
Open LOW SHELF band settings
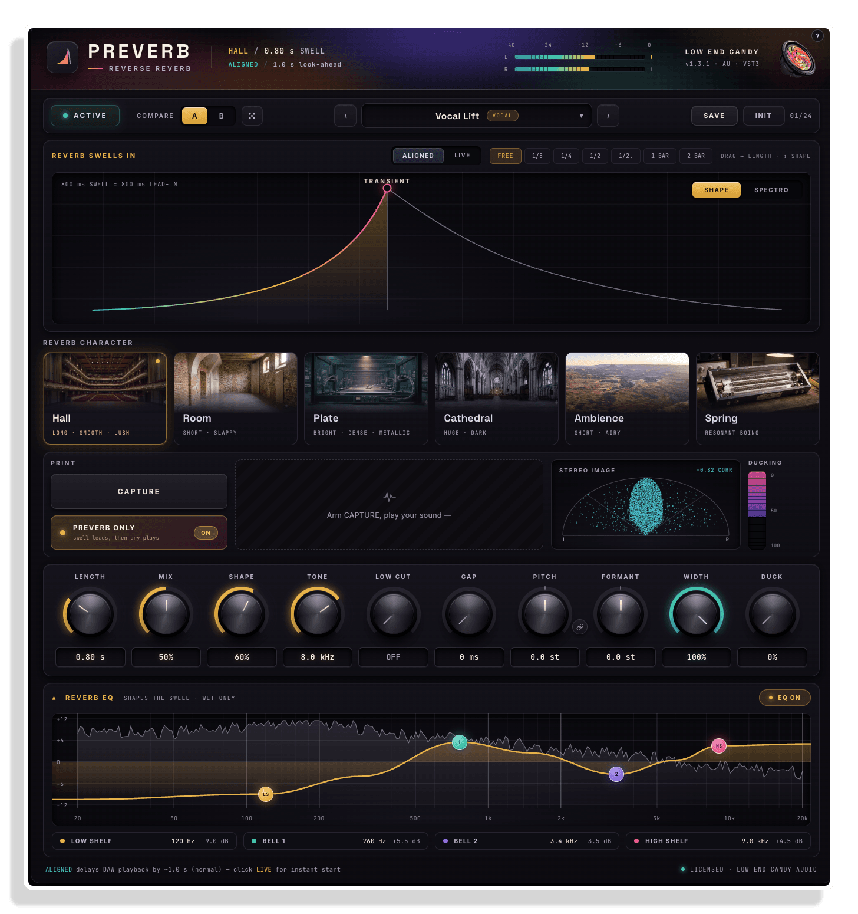tap(144, 841)
